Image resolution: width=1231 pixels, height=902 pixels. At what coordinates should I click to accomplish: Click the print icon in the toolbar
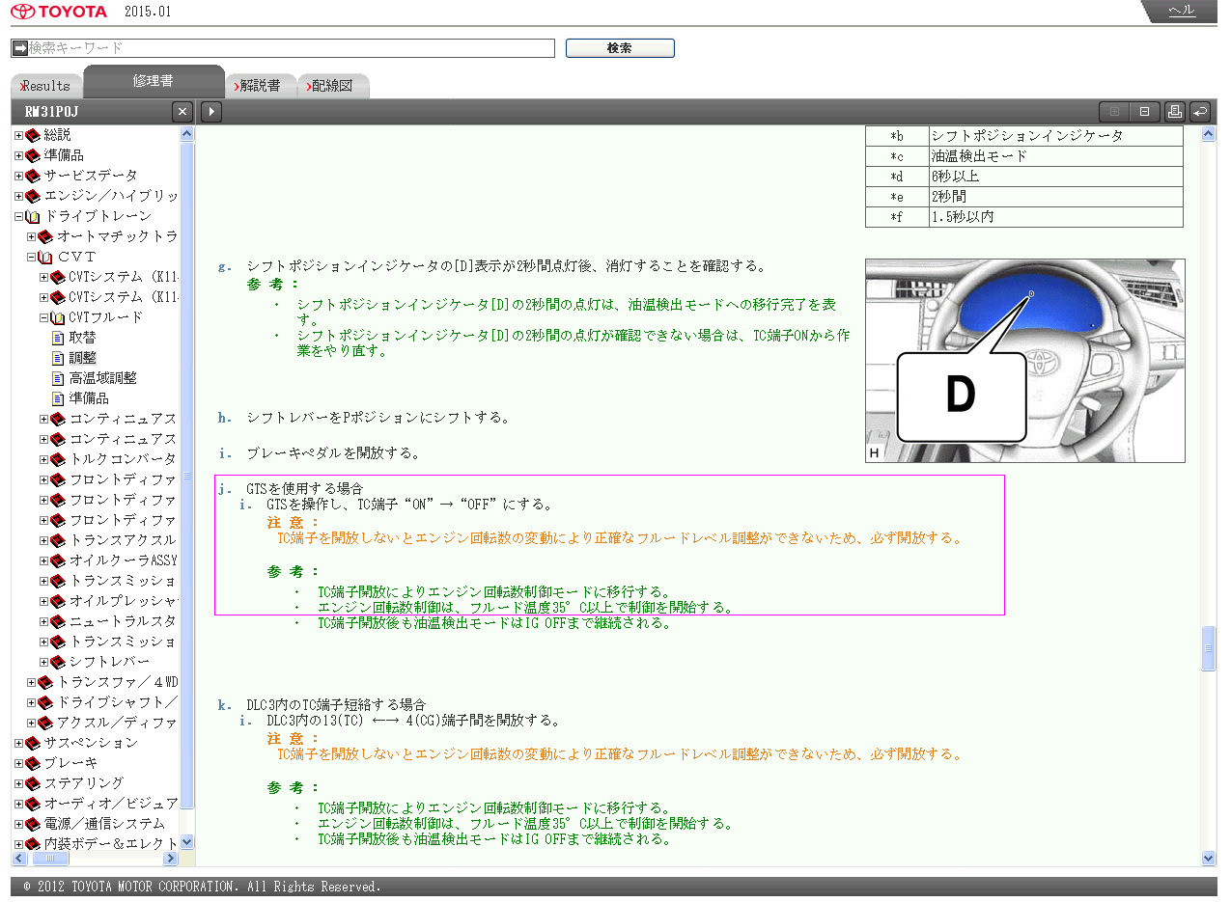point(1174,112)
